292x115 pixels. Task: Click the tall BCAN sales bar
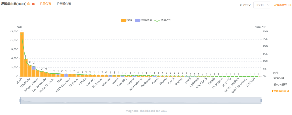(22, 54)
